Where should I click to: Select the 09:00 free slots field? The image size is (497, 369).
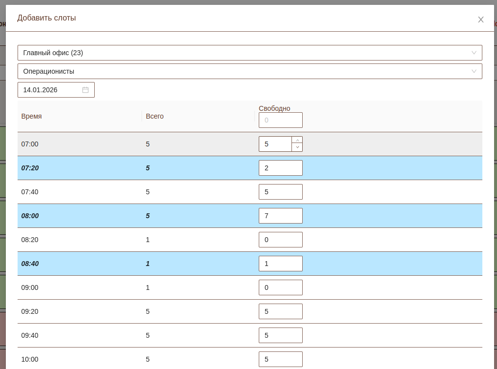pos(280,287)
